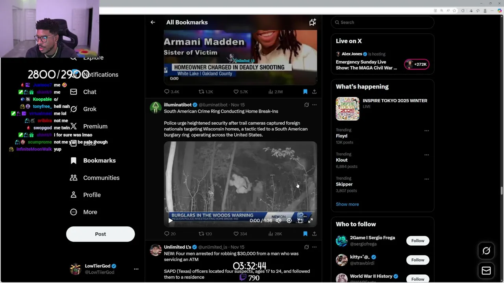Open Grok floating button

point(486,251)
